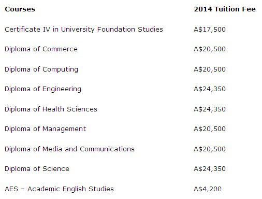Screen dimensions: 262x199
Task: Select Diploma of Health Sciences text
Action: tap(51, 109)
